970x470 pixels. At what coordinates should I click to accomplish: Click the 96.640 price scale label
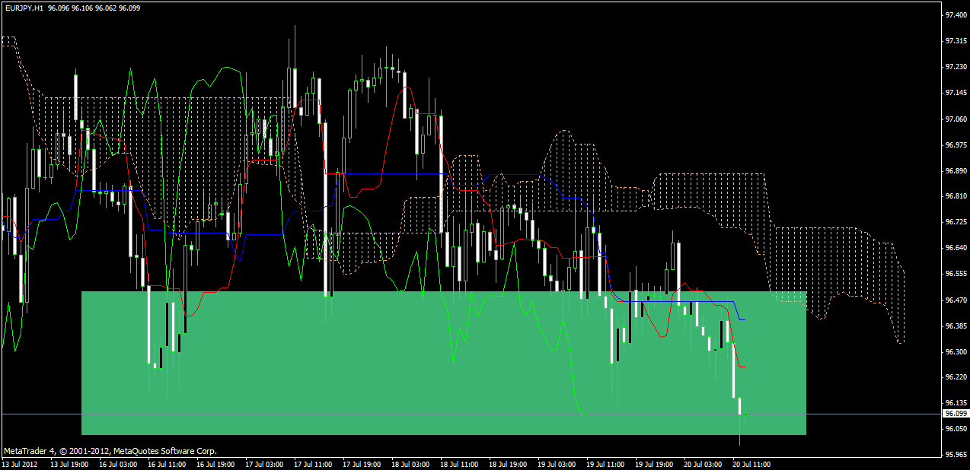tap(955, 248)
